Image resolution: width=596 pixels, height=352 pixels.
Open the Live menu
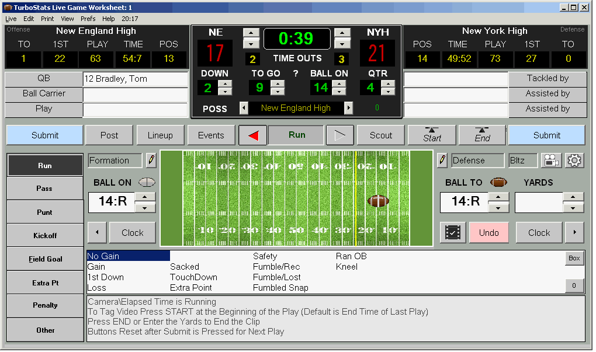11,19
